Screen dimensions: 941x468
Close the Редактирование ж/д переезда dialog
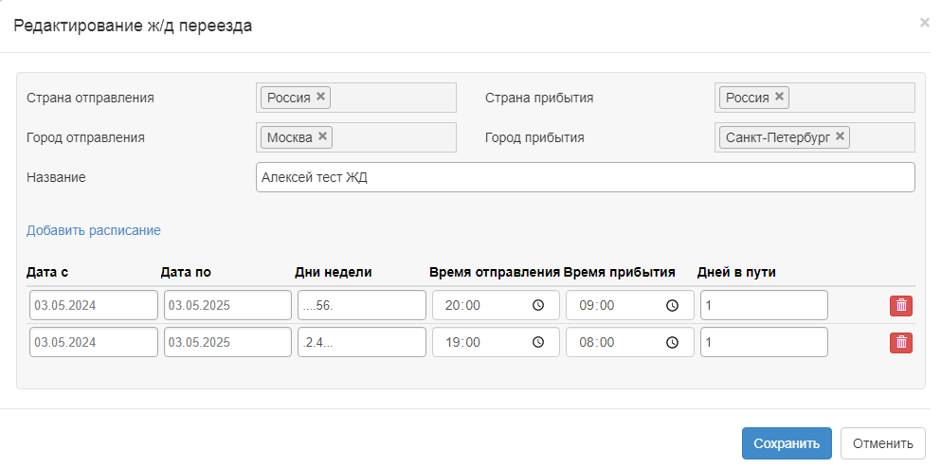pos(924,23)
